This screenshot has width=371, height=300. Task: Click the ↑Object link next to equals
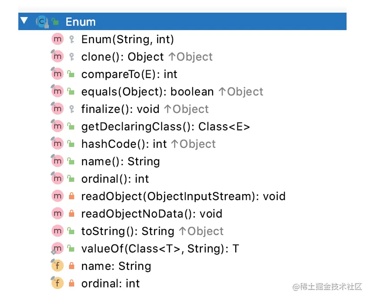tap(240, 92)
